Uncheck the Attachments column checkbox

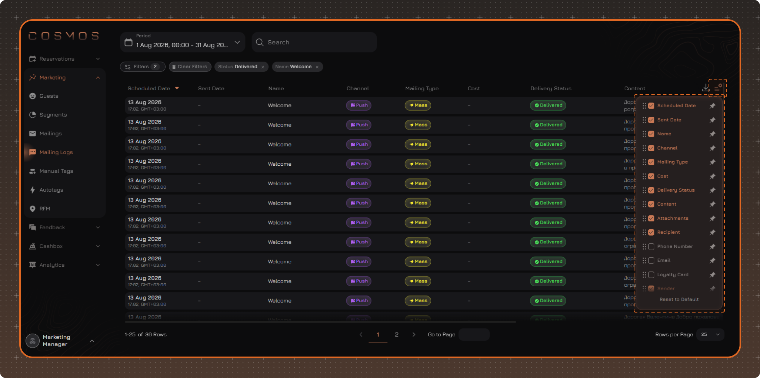(651, 218)
